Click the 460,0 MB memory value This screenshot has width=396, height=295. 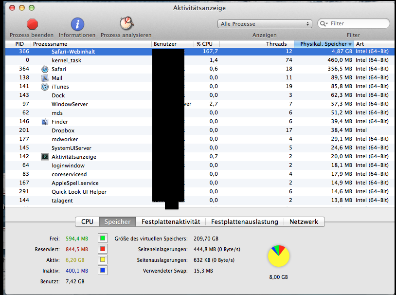click(340, 60)
